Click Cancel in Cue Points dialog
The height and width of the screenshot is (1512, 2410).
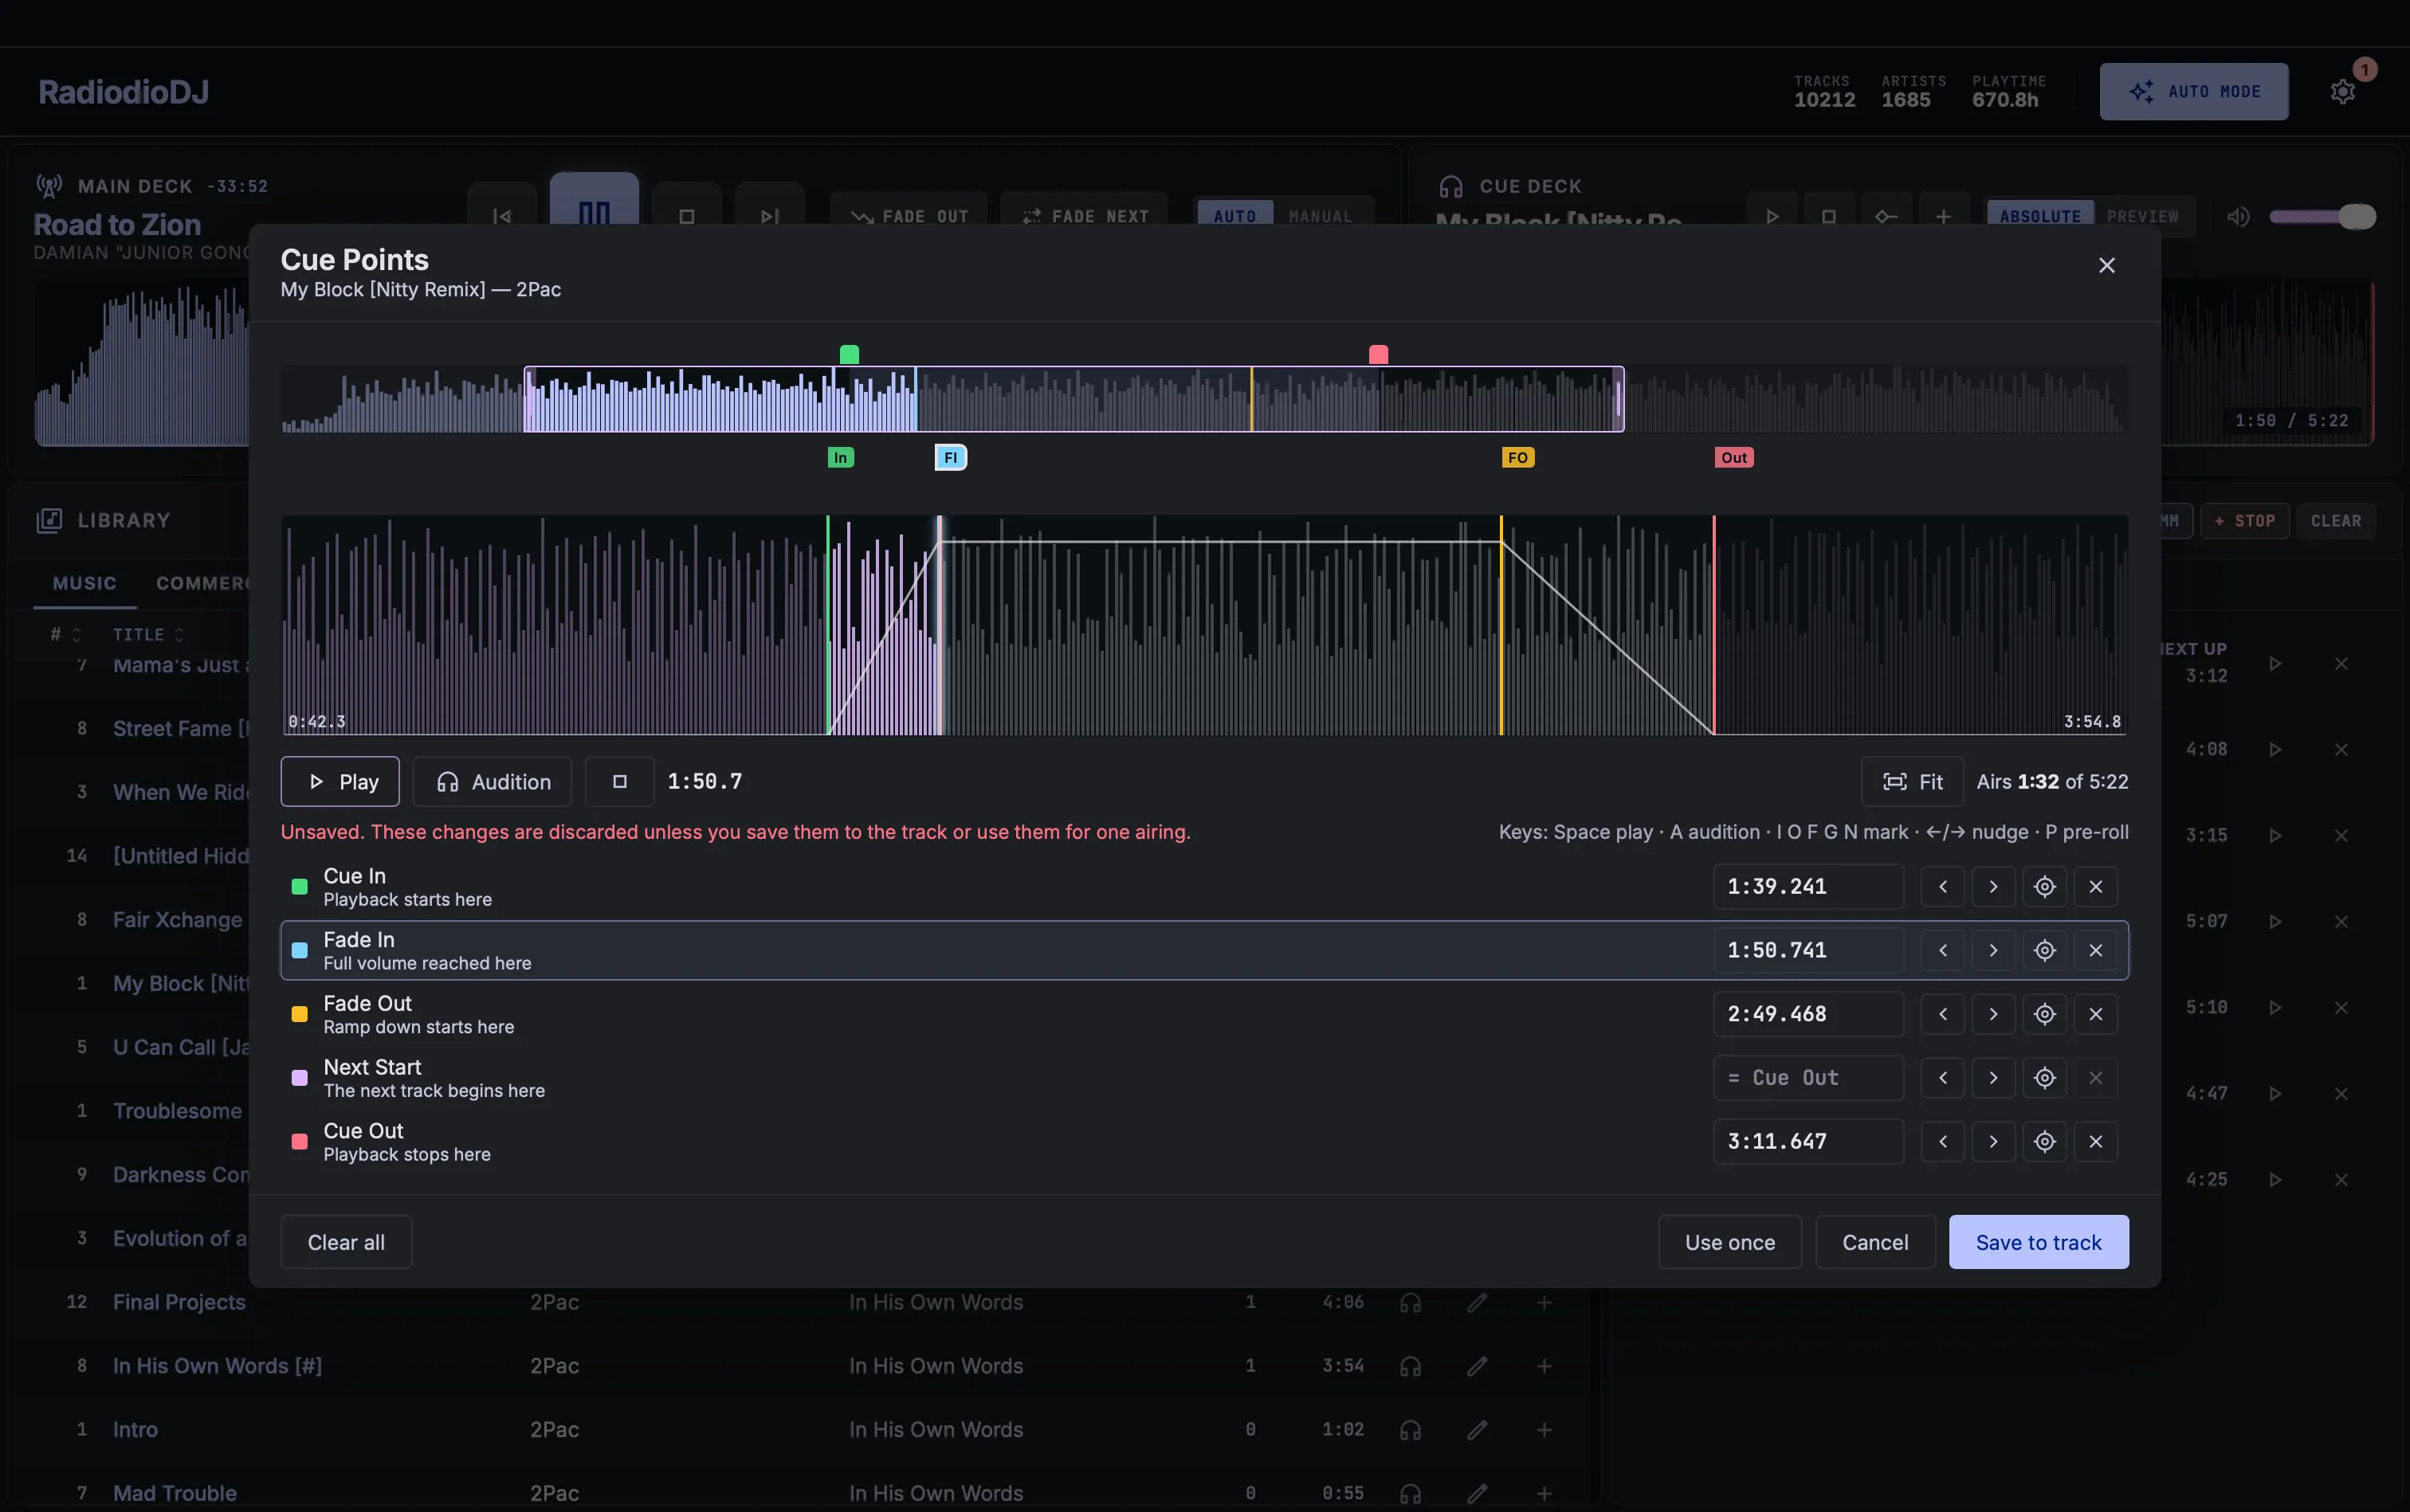(1874, 1242)
